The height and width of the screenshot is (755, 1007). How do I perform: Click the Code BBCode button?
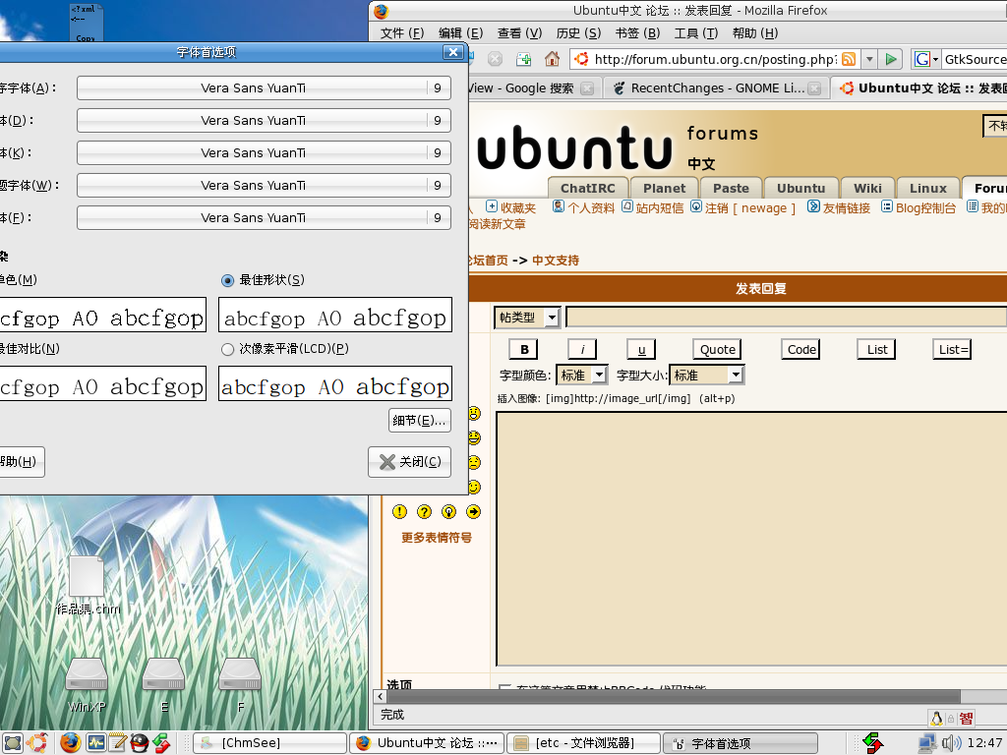(x=800, y=349)
